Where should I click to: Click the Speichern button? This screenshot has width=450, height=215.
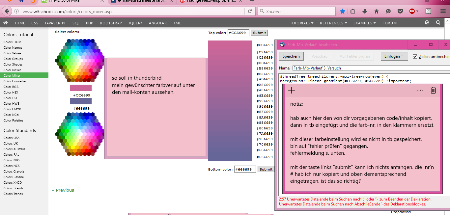tap(291, 56)
